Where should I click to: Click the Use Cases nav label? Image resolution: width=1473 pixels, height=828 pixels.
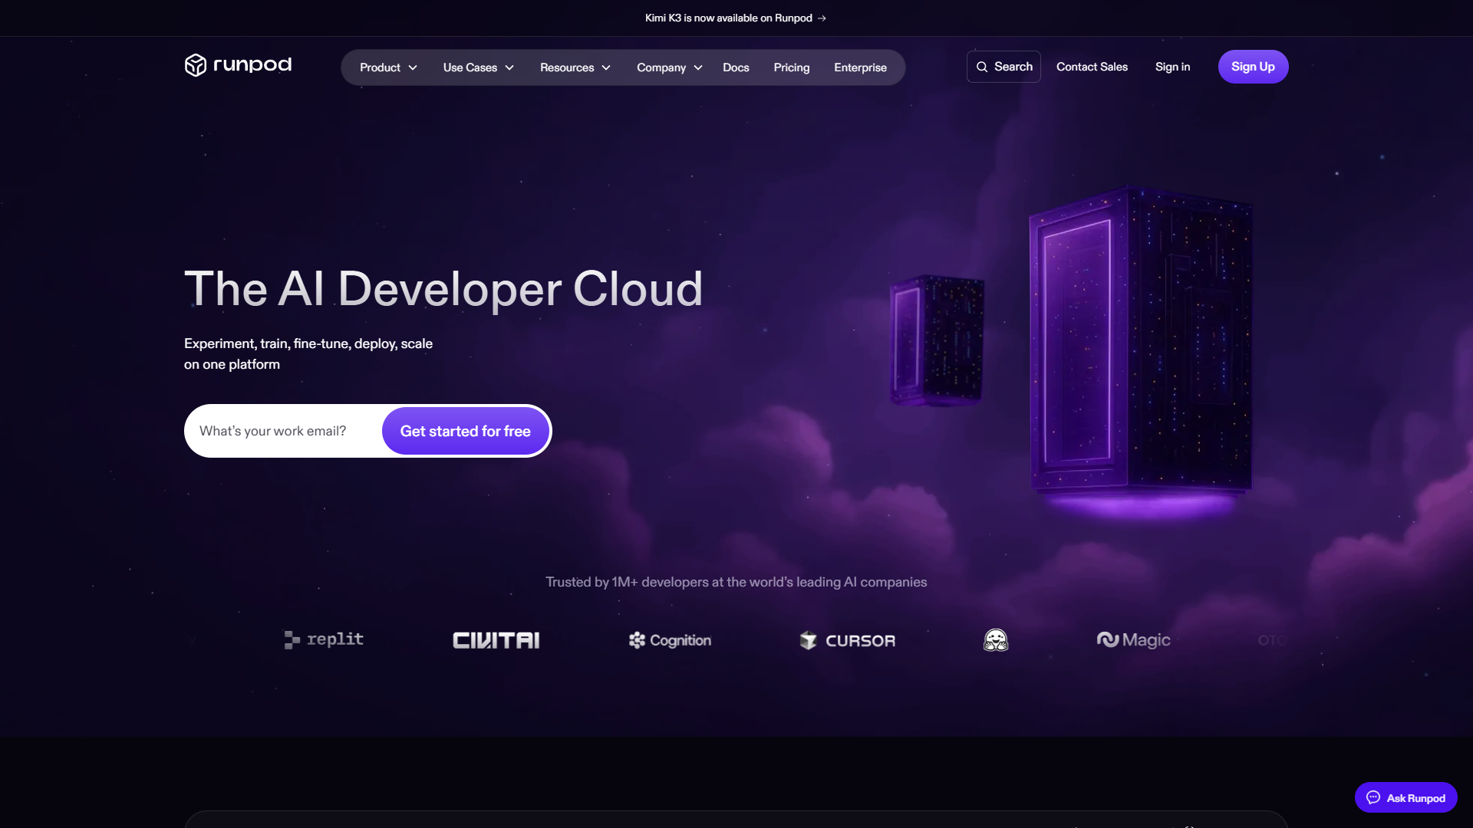(x=470, y=67)
